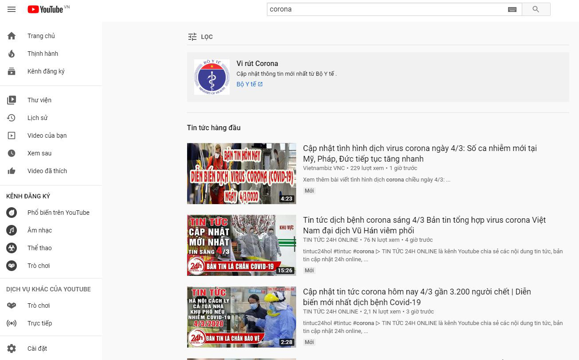579x360 pixels.
Task: Click the Trò chơi gamepad icon under other services
Action: tap(12, 306)
